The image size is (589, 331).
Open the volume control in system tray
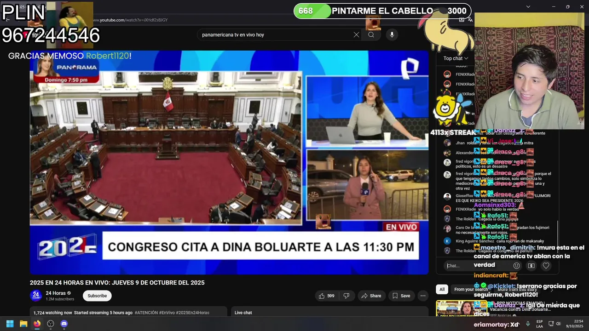[x=558, y=324]
